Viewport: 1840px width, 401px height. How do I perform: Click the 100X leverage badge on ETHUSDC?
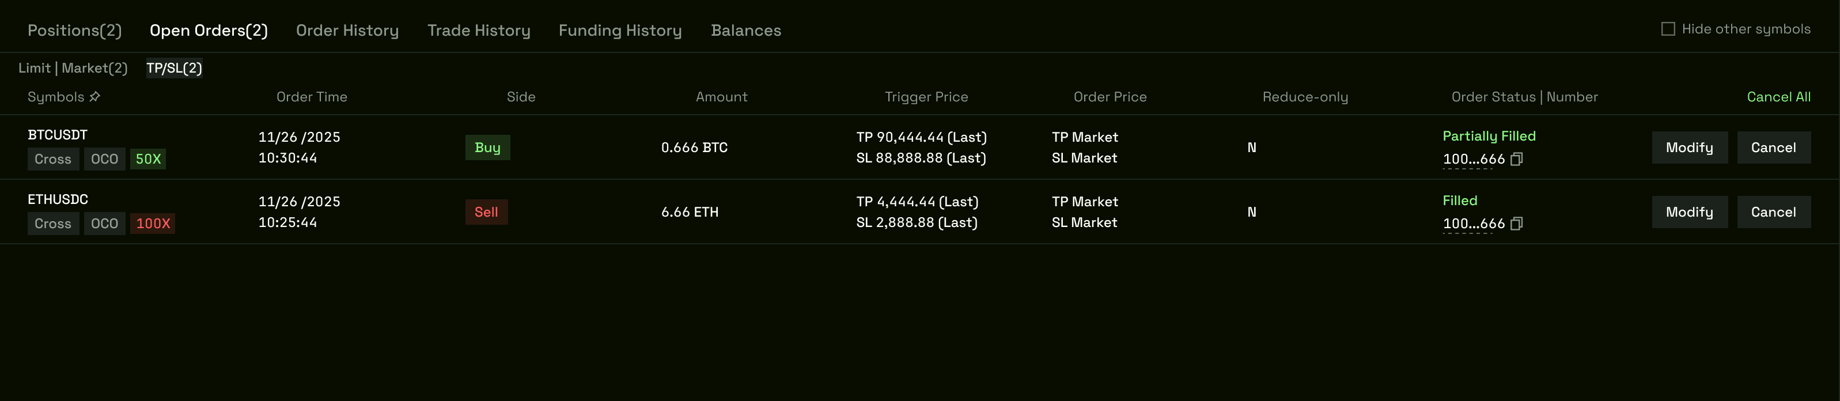(153, 224)
